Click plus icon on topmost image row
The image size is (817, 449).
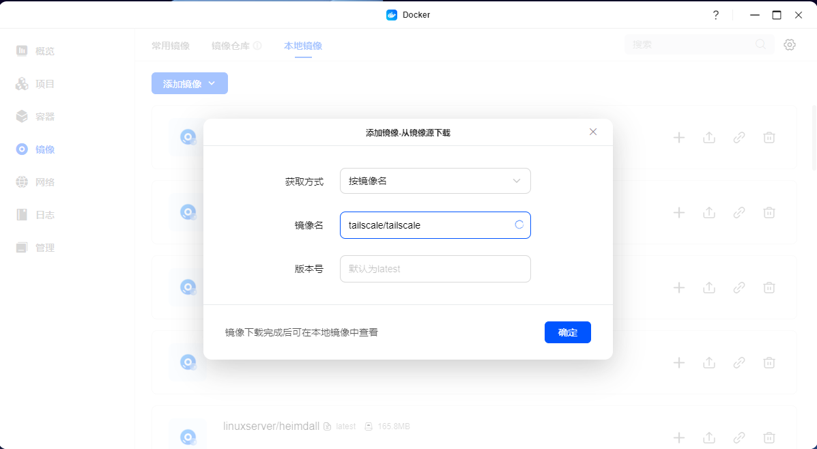pos(679,138)
